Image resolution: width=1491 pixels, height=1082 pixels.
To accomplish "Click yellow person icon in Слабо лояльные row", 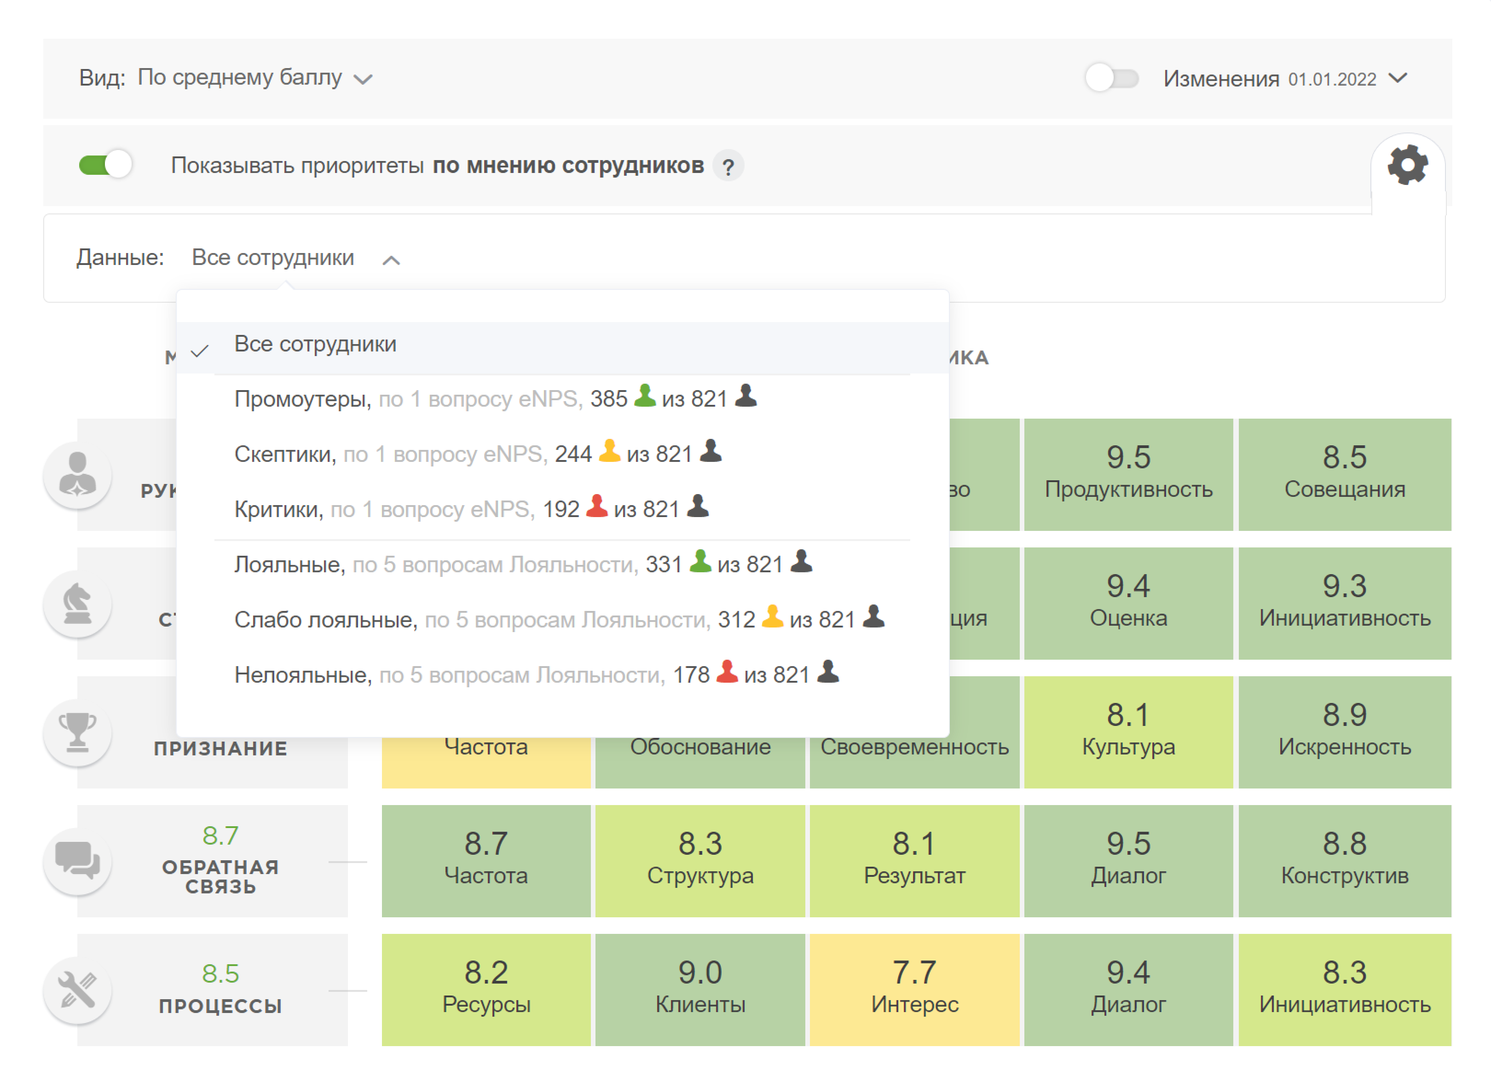I will (x=773, y=616).
